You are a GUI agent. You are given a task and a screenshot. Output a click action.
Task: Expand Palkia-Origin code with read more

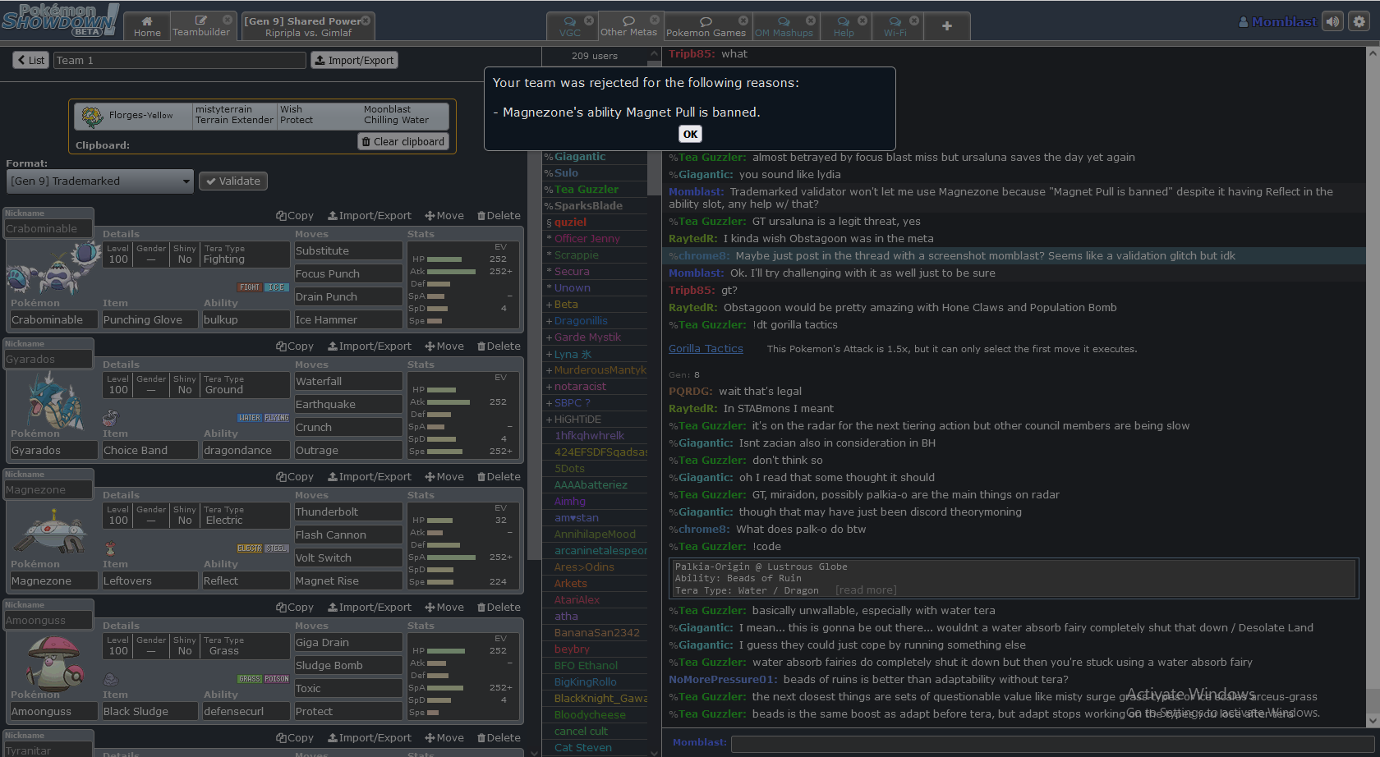866,590
